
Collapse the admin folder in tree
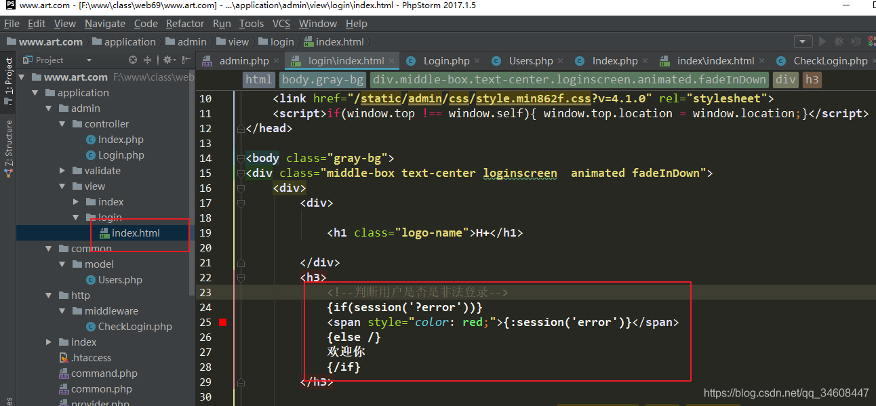(49, 108)
